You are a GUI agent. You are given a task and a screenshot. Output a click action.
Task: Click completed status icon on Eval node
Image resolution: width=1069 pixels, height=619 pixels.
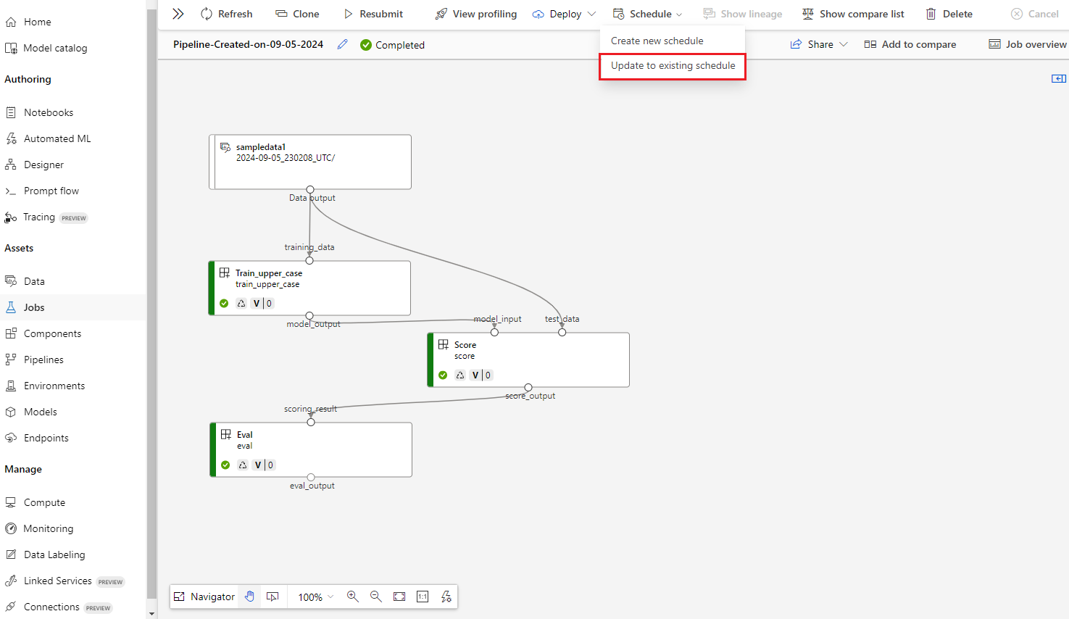[x=225, y=465]
